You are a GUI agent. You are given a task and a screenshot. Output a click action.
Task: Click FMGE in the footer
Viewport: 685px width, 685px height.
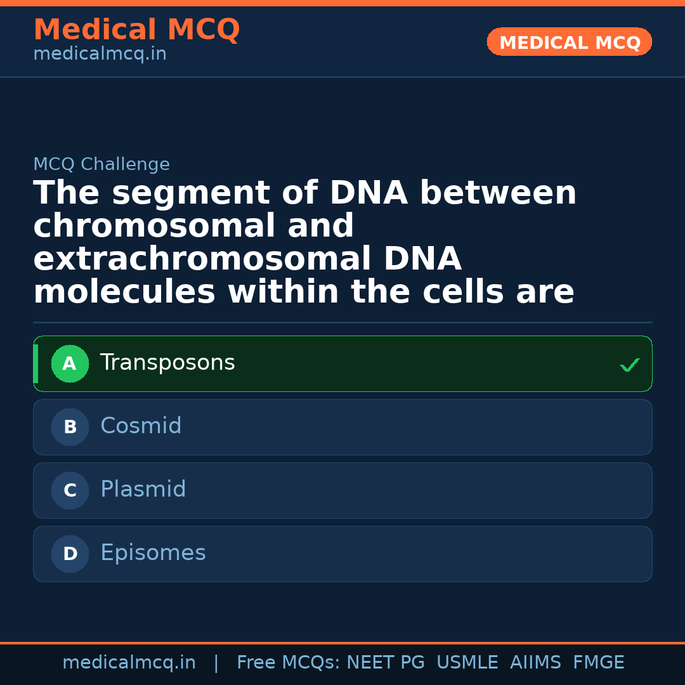click(598, 663)
